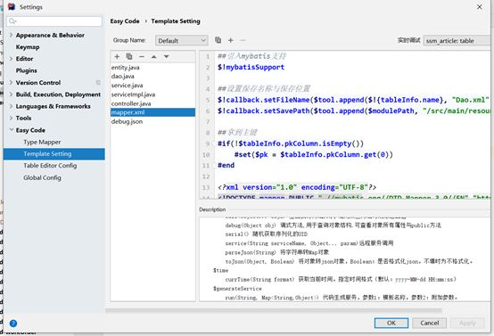Open Keymap settings
The height and width of the screenshot is (336, 494).
pos(28,47)
